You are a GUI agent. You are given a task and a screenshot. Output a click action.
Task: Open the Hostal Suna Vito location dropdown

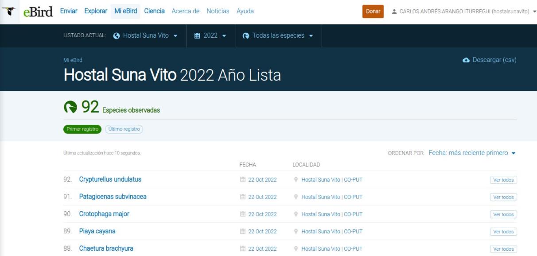(145, 36)
